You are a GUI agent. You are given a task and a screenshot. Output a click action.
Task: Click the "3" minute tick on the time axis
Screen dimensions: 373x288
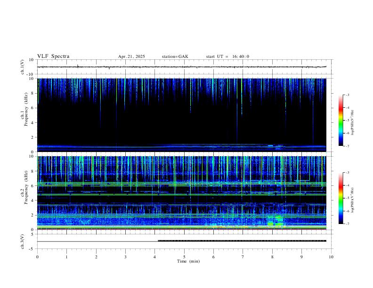coord(125,257)
